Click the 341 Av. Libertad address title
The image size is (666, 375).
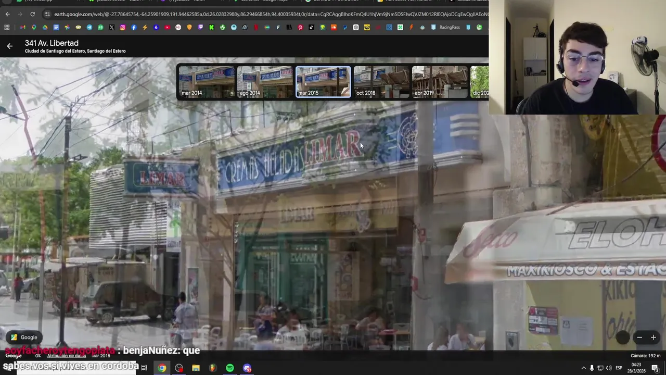[52, 43]
